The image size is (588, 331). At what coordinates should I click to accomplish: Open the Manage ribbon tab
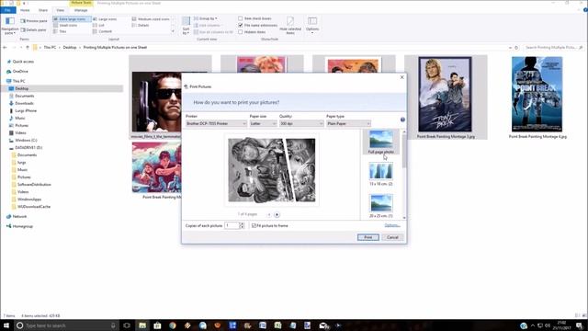click(81, 10)
